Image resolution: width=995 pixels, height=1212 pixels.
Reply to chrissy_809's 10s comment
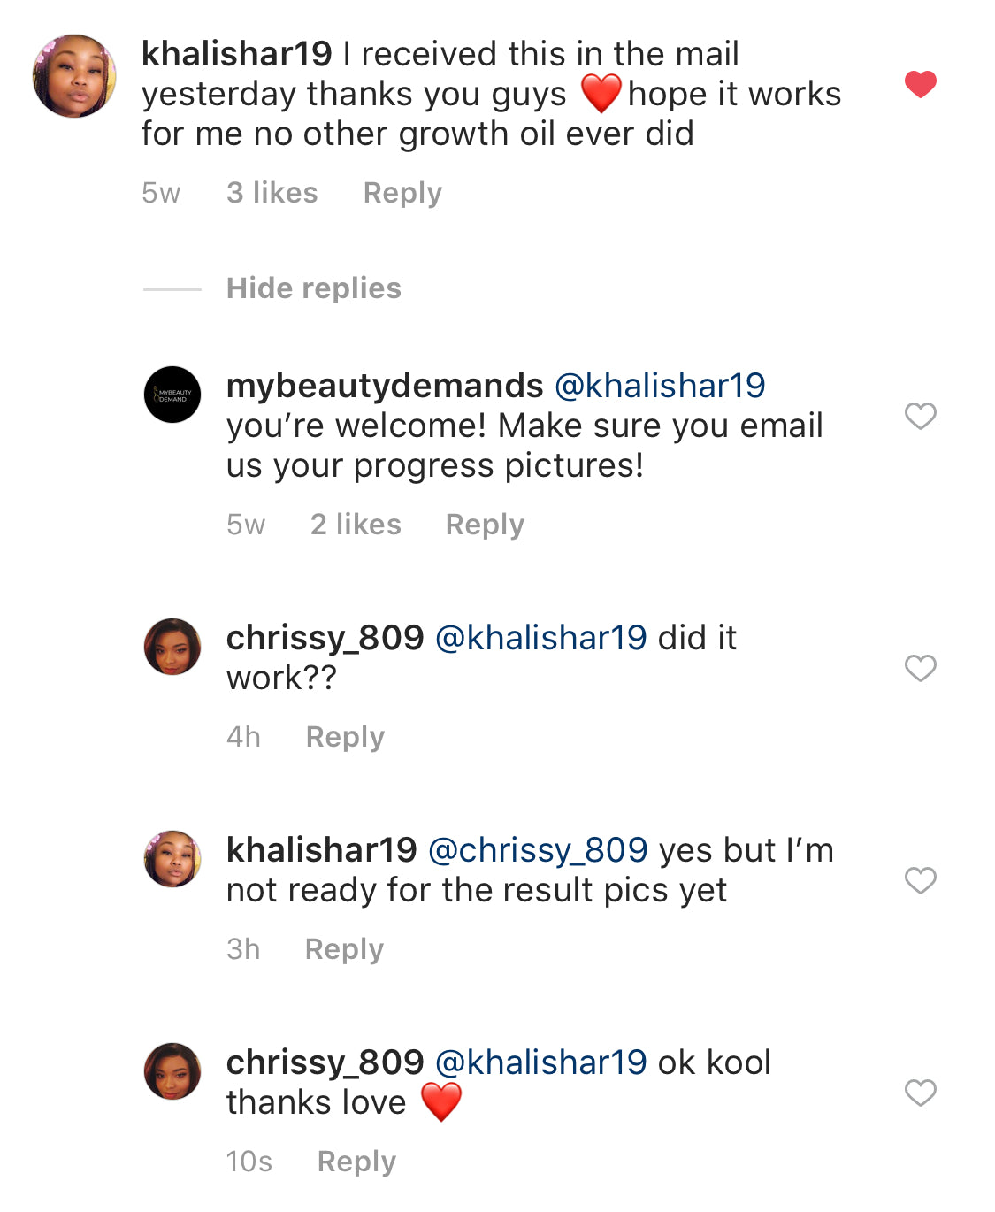tap(356, 1162)
